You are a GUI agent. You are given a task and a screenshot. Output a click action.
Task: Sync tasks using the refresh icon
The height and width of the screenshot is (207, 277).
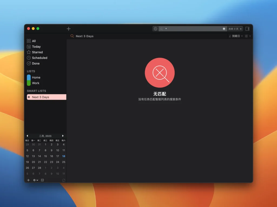tap(64, 180)
